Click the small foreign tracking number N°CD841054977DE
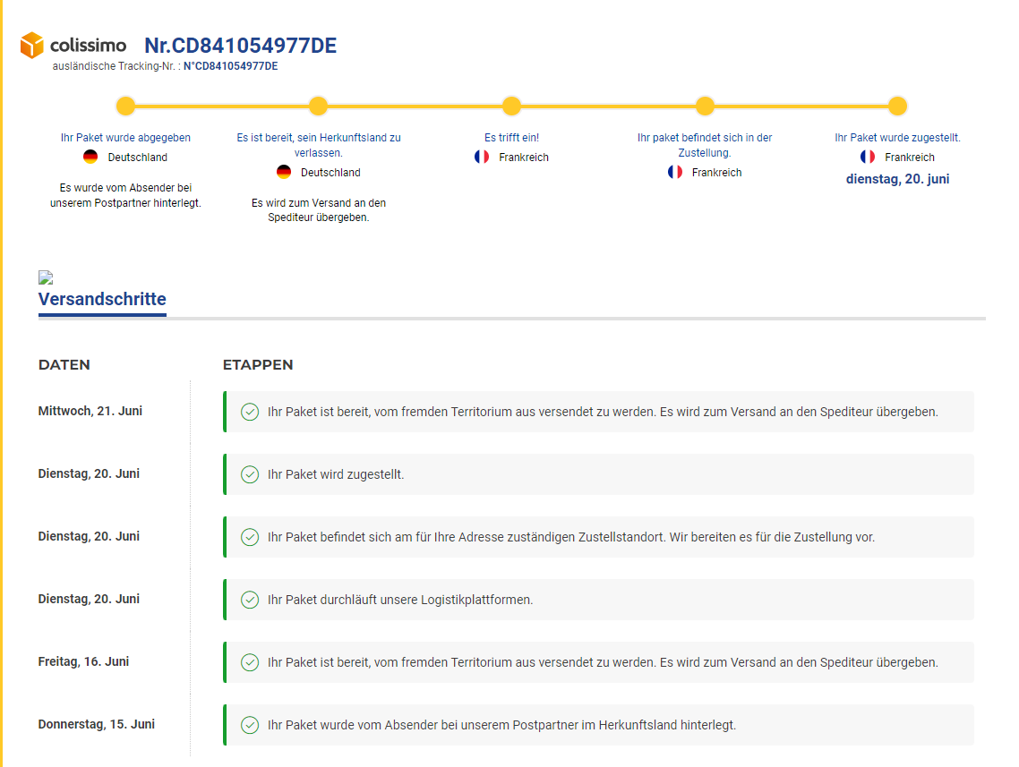This screenshot has width=1019, height=767. [x=230, y=66]
